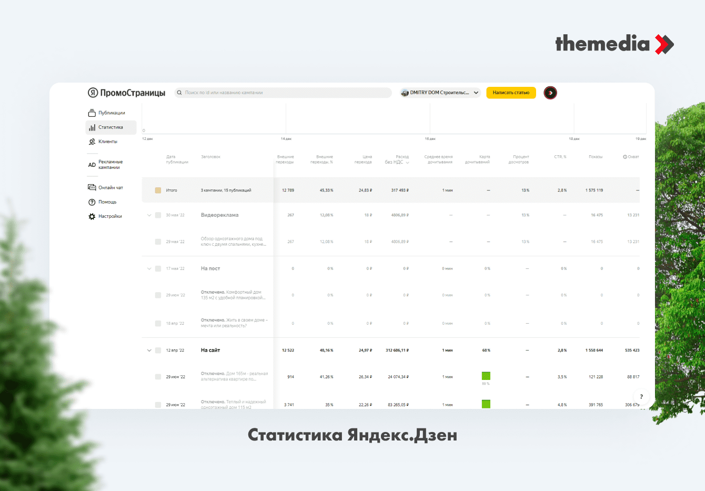The width and height of the screenshot is (705, 491).
Task: Open the На пост campaign title
Action: (210, 269)
